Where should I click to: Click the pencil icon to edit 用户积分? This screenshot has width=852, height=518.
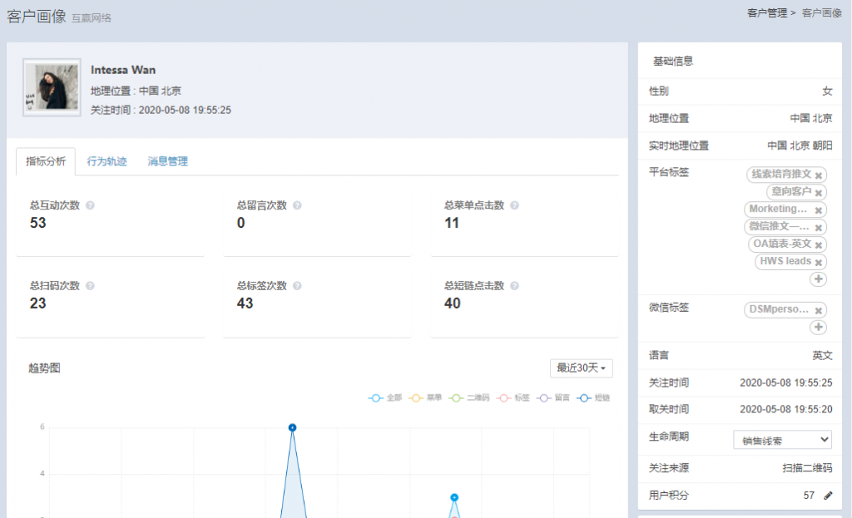[x=827, y=496]
